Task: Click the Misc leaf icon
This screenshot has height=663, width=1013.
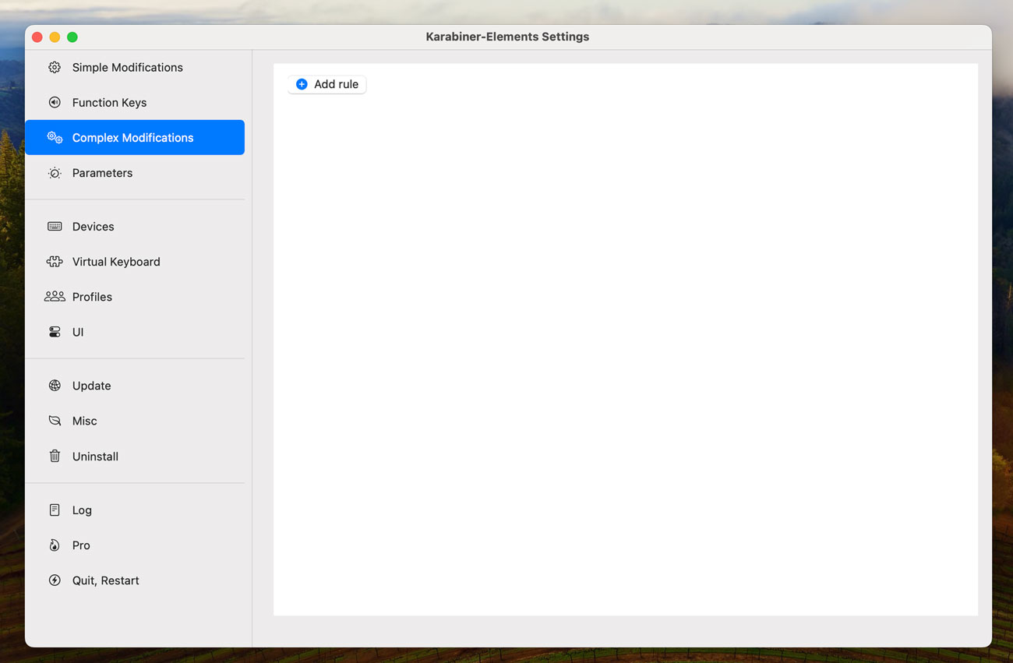Action: tap(55, 421)
